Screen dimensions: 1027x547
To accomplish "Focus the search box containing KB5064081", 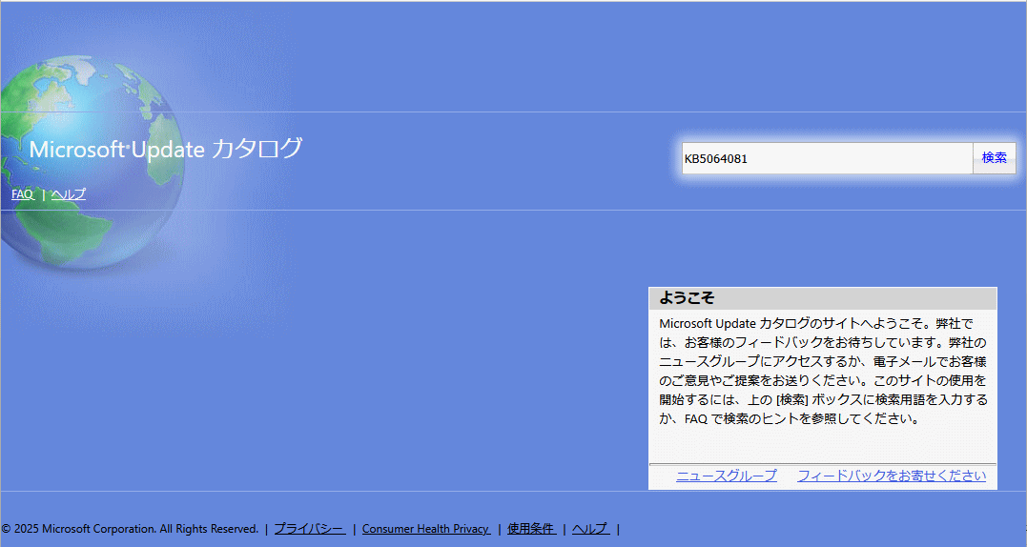I will click(x=826, y=158).
